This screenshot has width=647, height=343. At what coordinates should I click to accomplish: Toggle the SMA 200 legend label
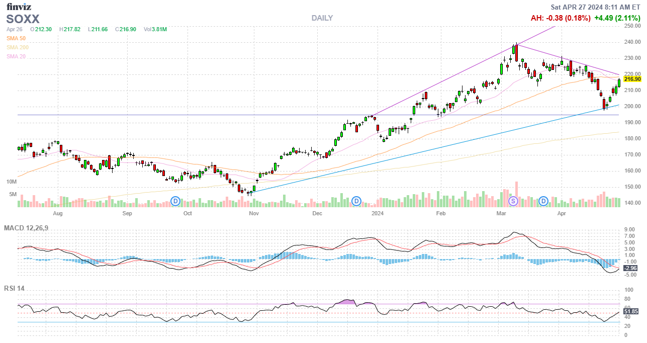point(18,47)
